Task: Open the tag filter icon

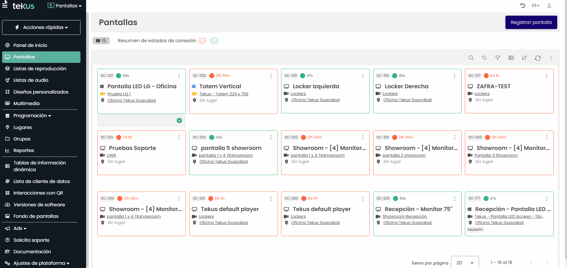Action: click(484, 58)
